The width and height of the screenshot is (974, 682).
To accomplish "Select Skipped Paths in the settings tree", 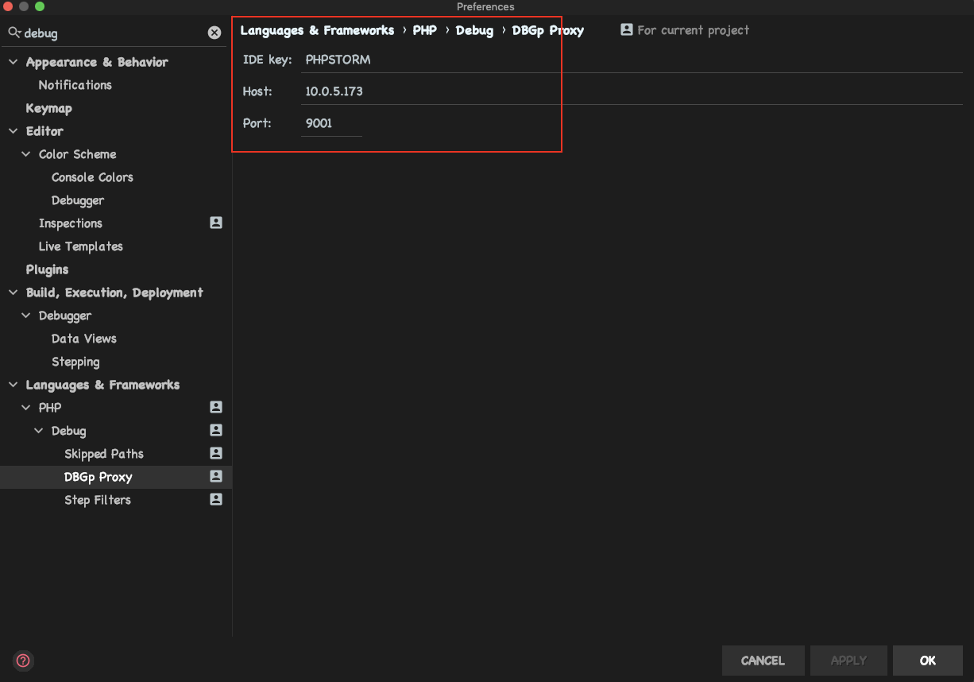I will click(104, 454).
